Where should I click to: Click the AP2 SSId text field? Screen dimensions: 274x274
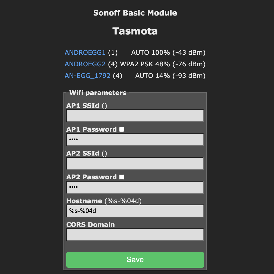point(135,163)
